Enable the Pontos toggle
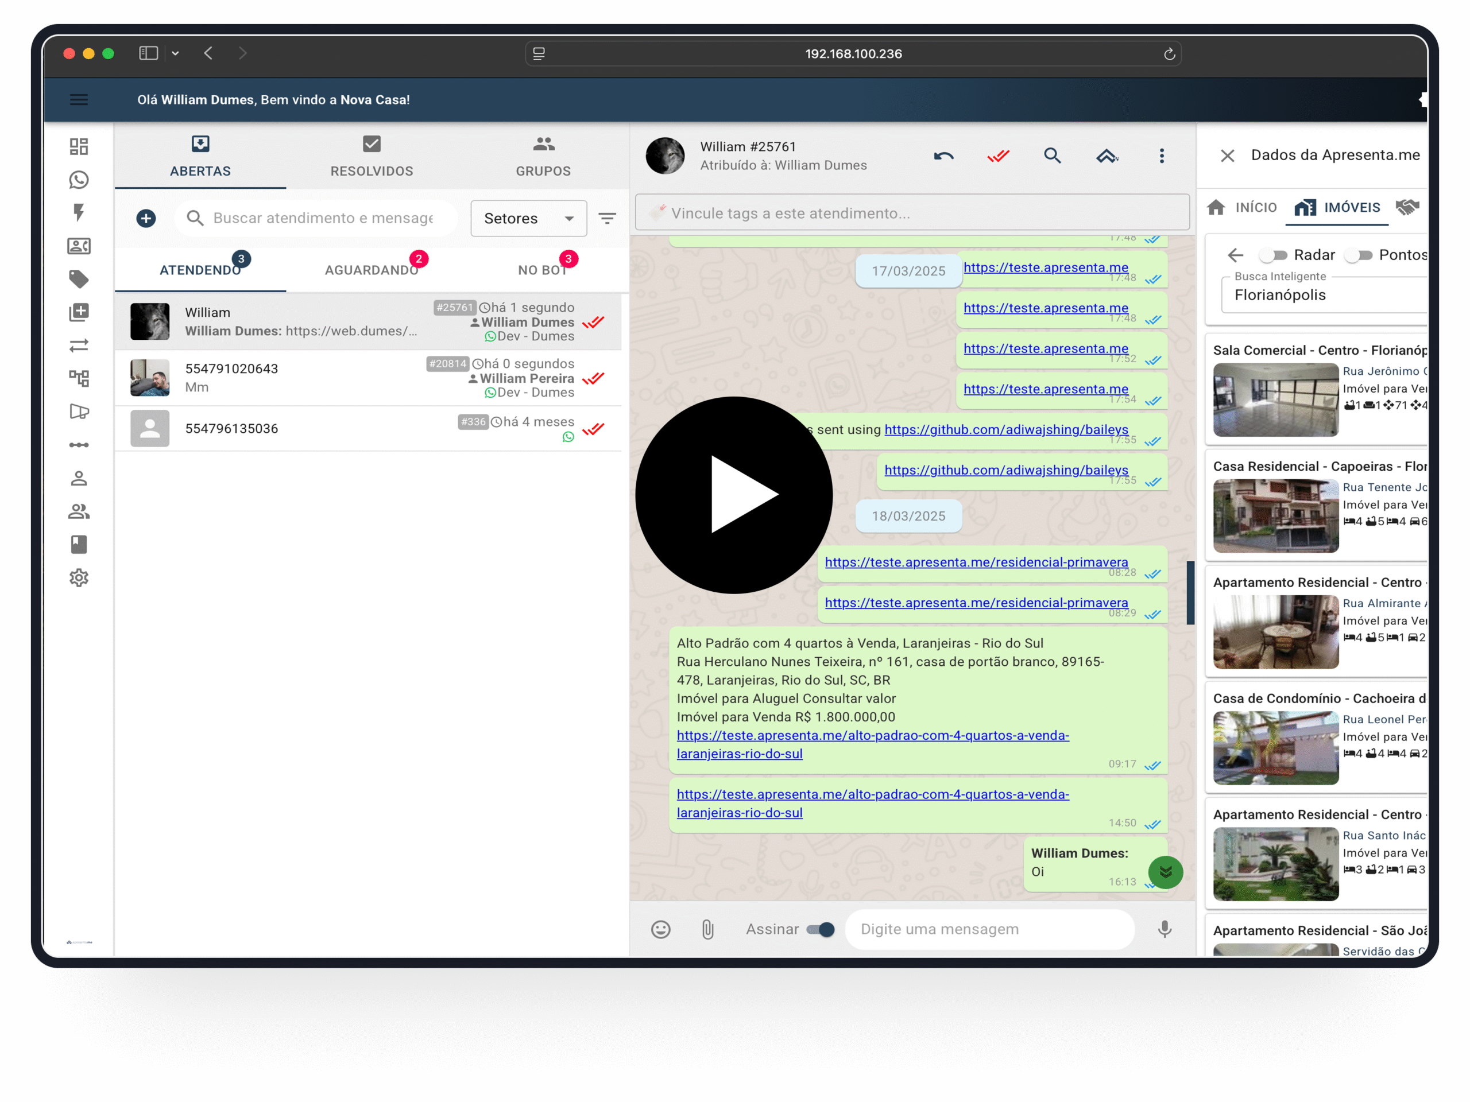This screenshot has width=1470, height=1102. (x=1359, y=255)
